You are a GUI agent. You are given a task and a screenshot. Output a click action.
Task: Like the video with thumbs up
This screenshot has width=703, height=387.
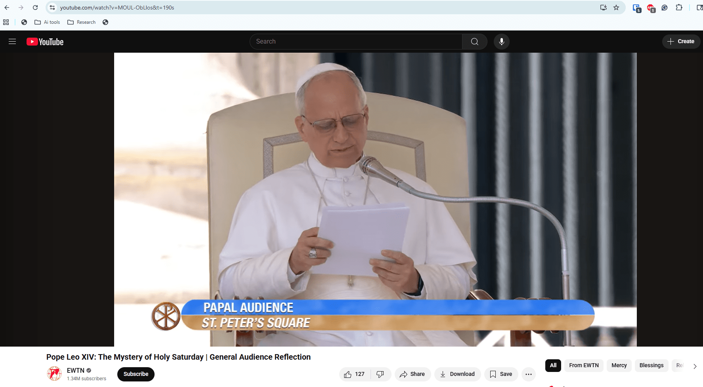pyautogui.click(x=354, y=374)
